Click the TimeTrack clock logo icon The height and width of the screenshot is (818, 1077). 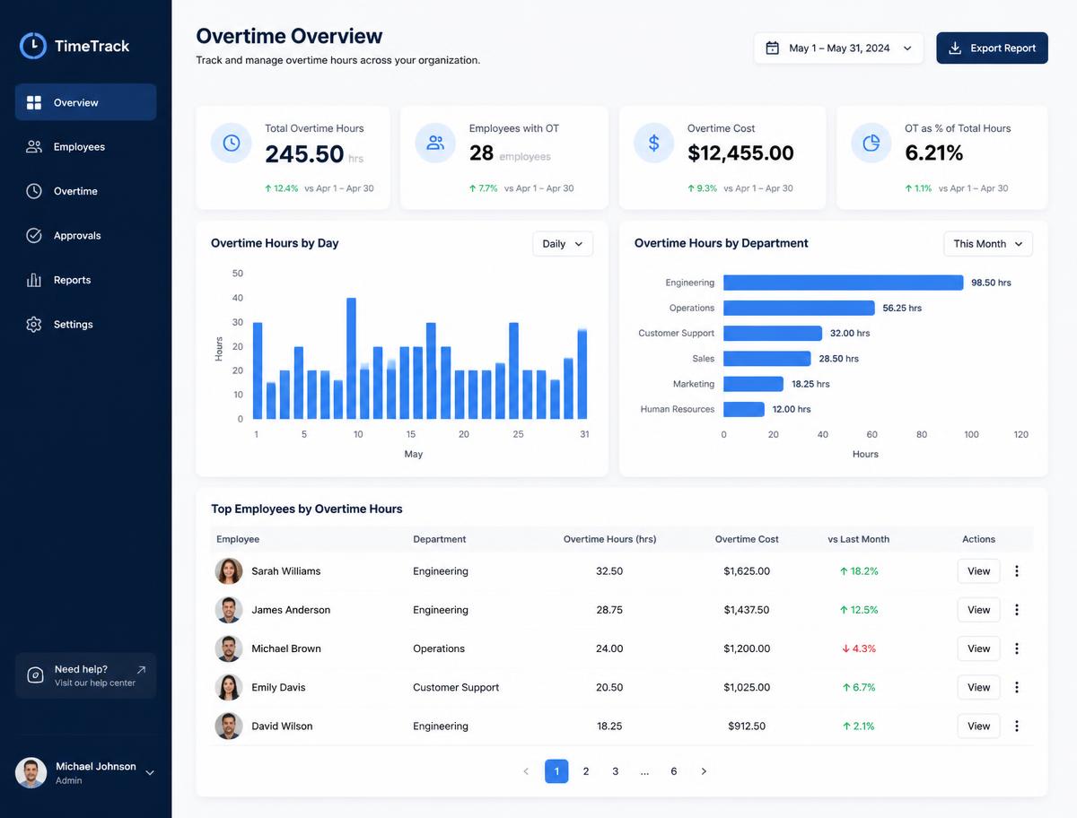coord(33,46)
